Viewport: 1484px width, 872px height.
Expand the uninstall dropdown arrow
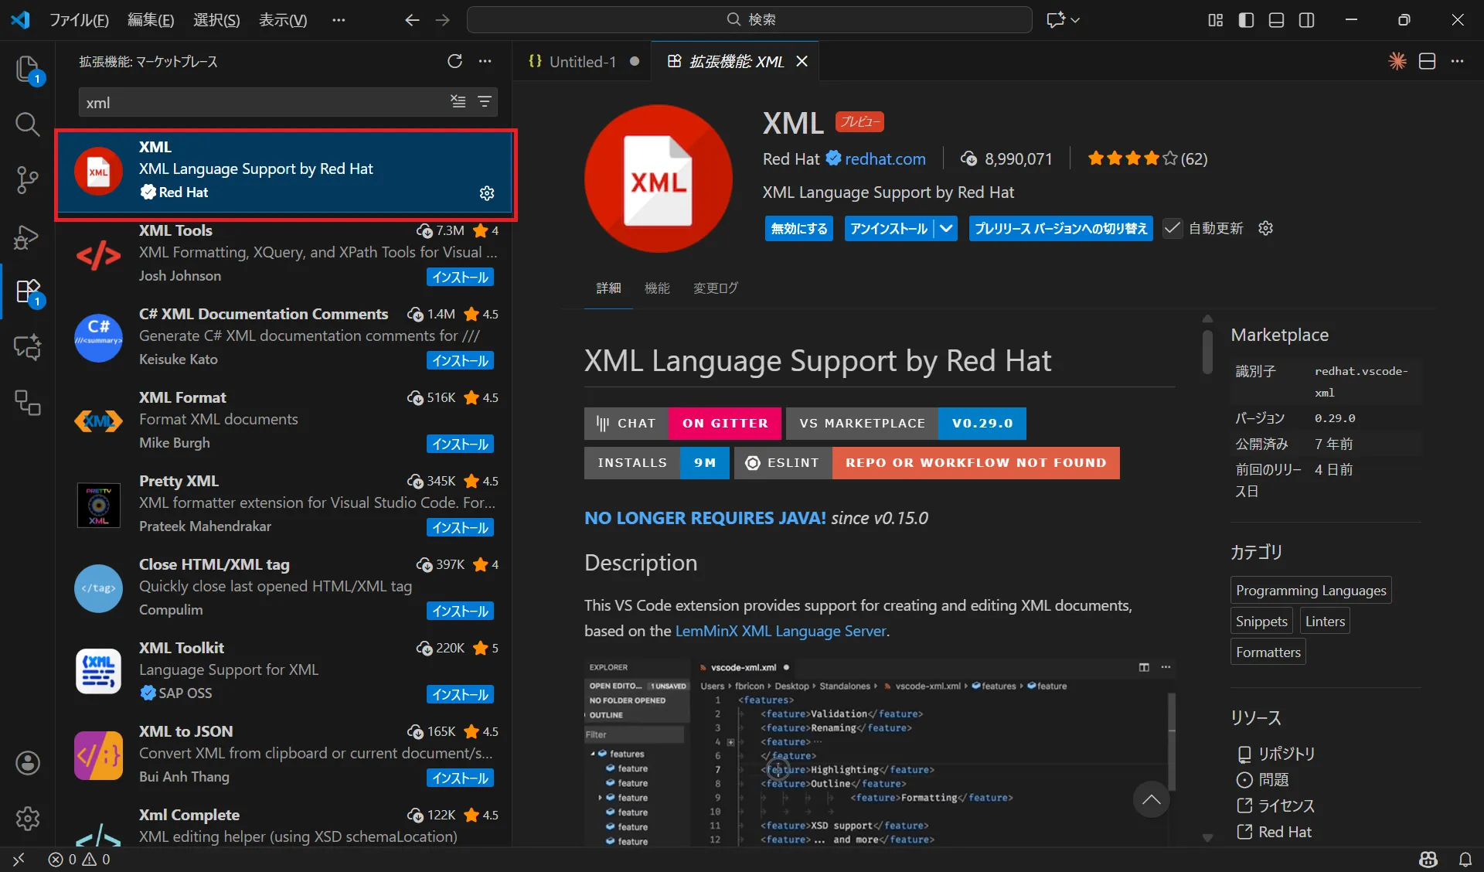(946, 228)
